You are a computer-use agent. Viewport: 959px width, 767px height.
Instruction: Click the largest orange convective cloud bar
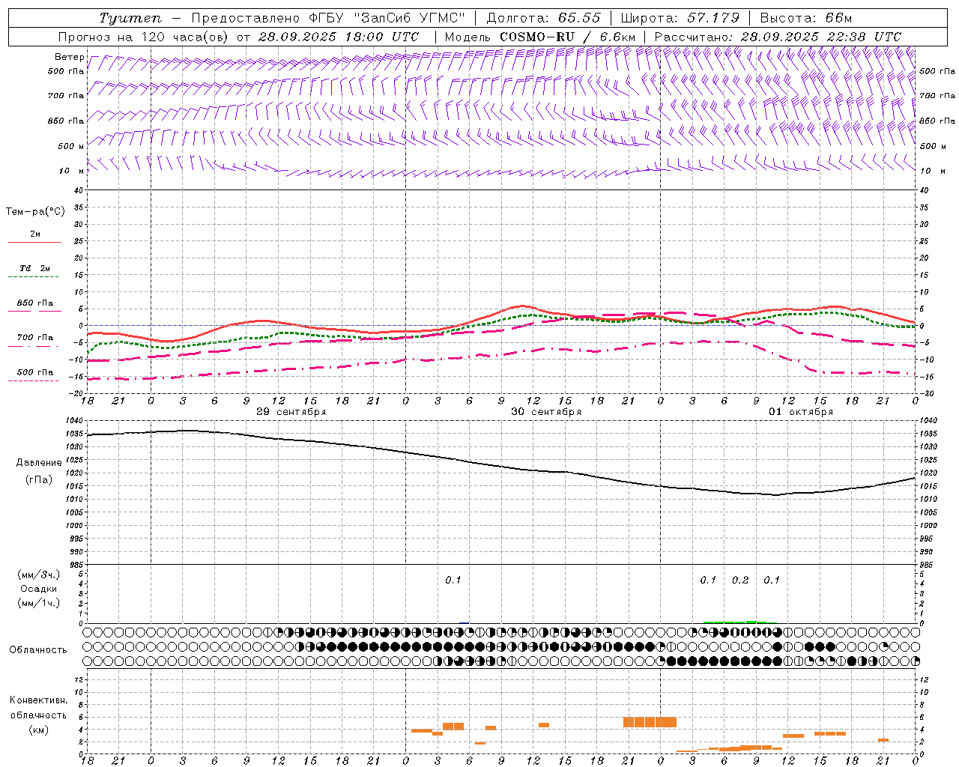(650, 722)
